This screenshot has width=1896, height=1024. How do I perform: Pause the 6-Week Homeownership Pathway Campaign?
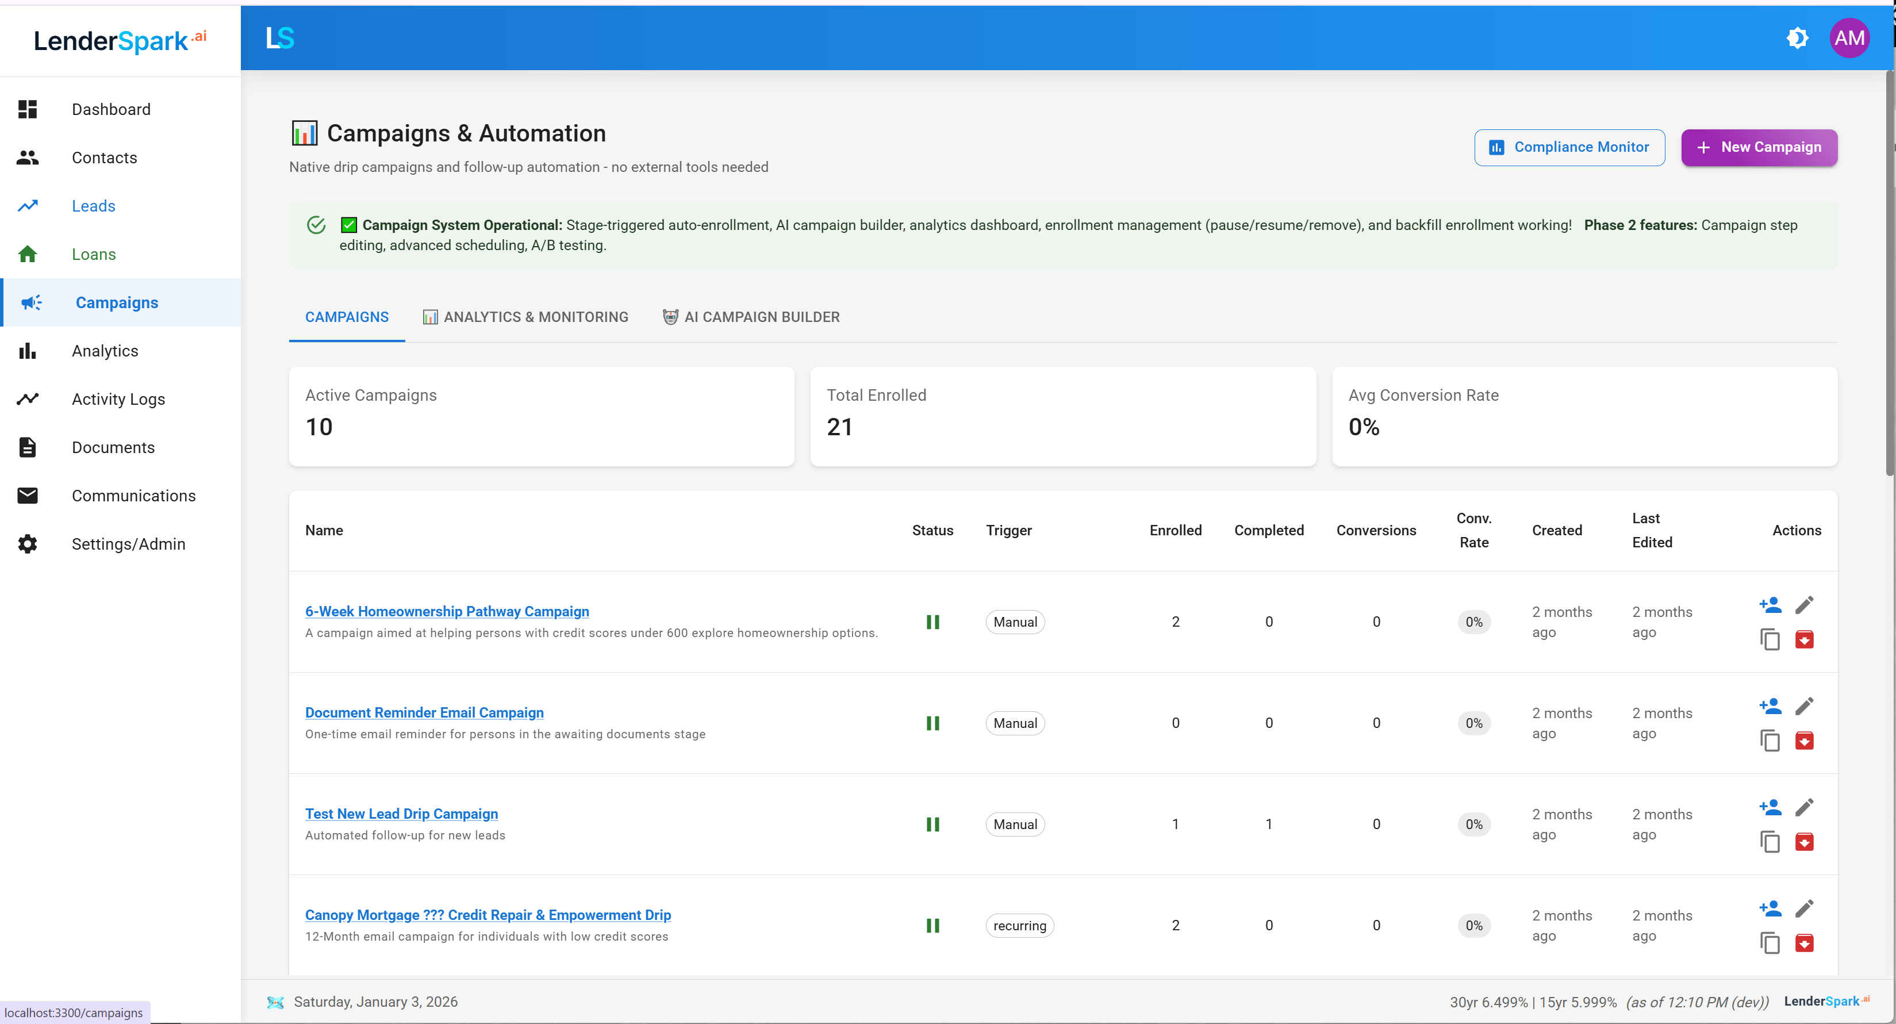pos(932,622)
